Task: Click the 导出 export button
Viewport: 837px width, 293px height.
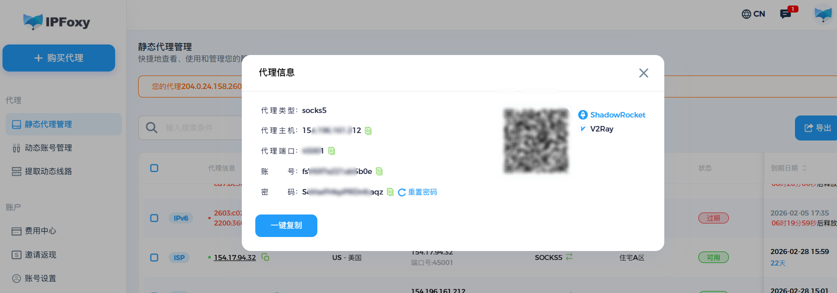Action: (816, 128)
